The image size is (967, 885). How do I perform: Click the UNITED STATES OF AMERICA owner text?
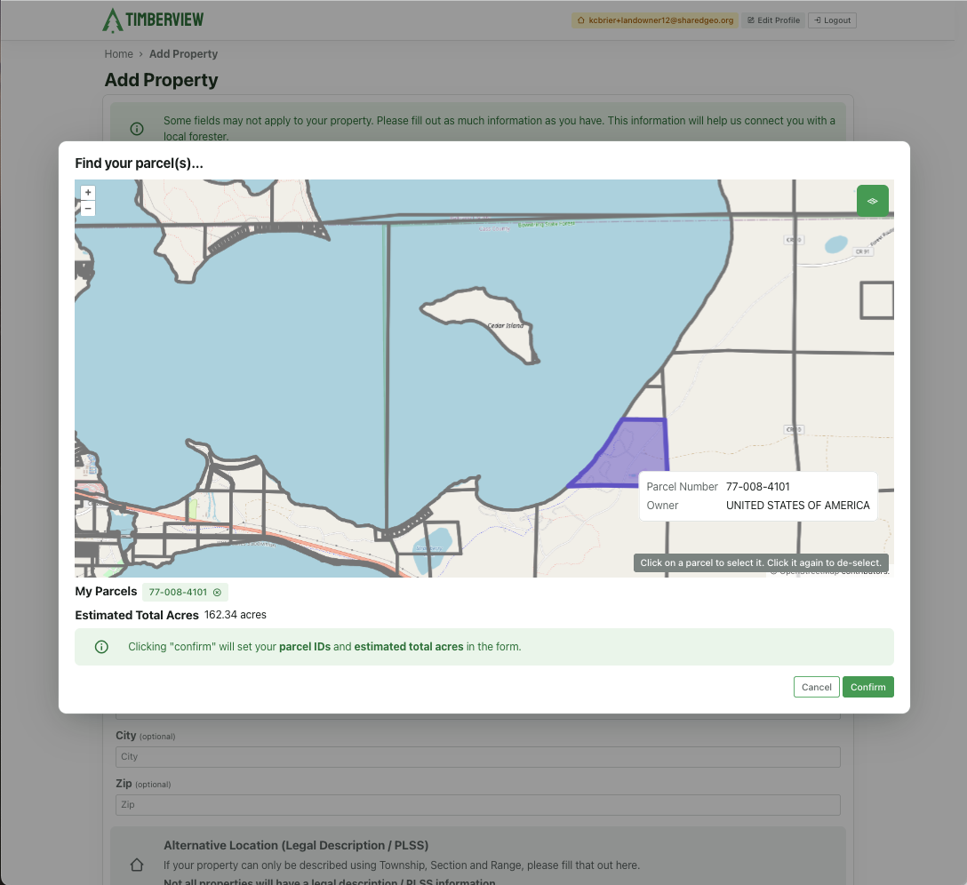tap(797, 505)
